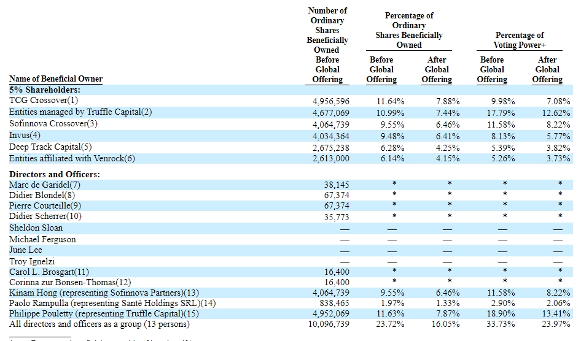Click the 5.77% voting power value
581x341 pixels.
coord(558,136)
